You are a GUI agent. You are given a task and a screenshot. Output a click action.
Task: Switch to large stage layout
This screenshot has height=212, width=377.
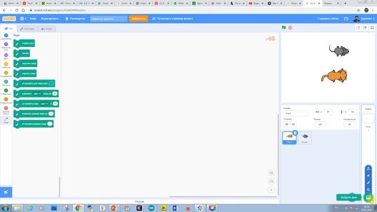[365, 28]
